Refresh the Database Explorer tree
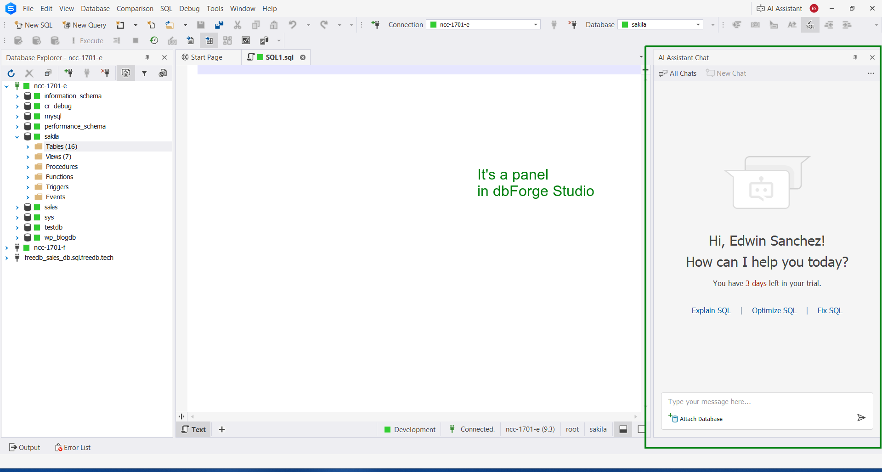 pyautogui.click(x=11, y=73)
